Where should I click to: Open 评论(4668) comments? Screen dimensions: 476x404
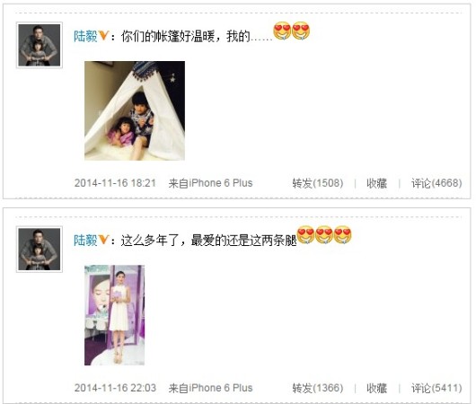point(436,183)
